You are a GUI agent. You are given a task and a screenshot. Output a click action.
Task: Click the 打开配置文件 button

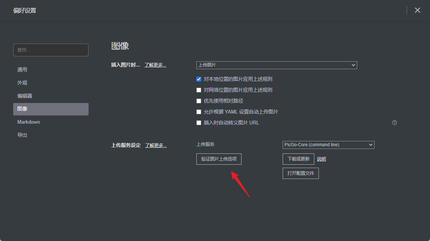coord(301,173)
